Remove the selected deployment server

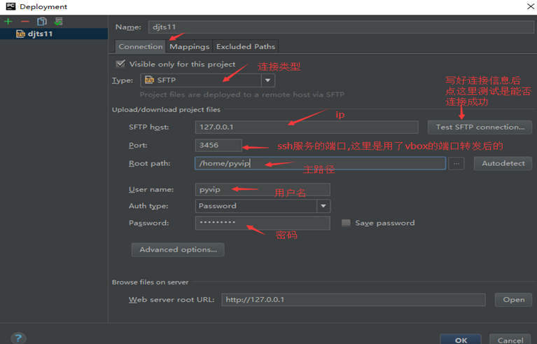point(25,22)
